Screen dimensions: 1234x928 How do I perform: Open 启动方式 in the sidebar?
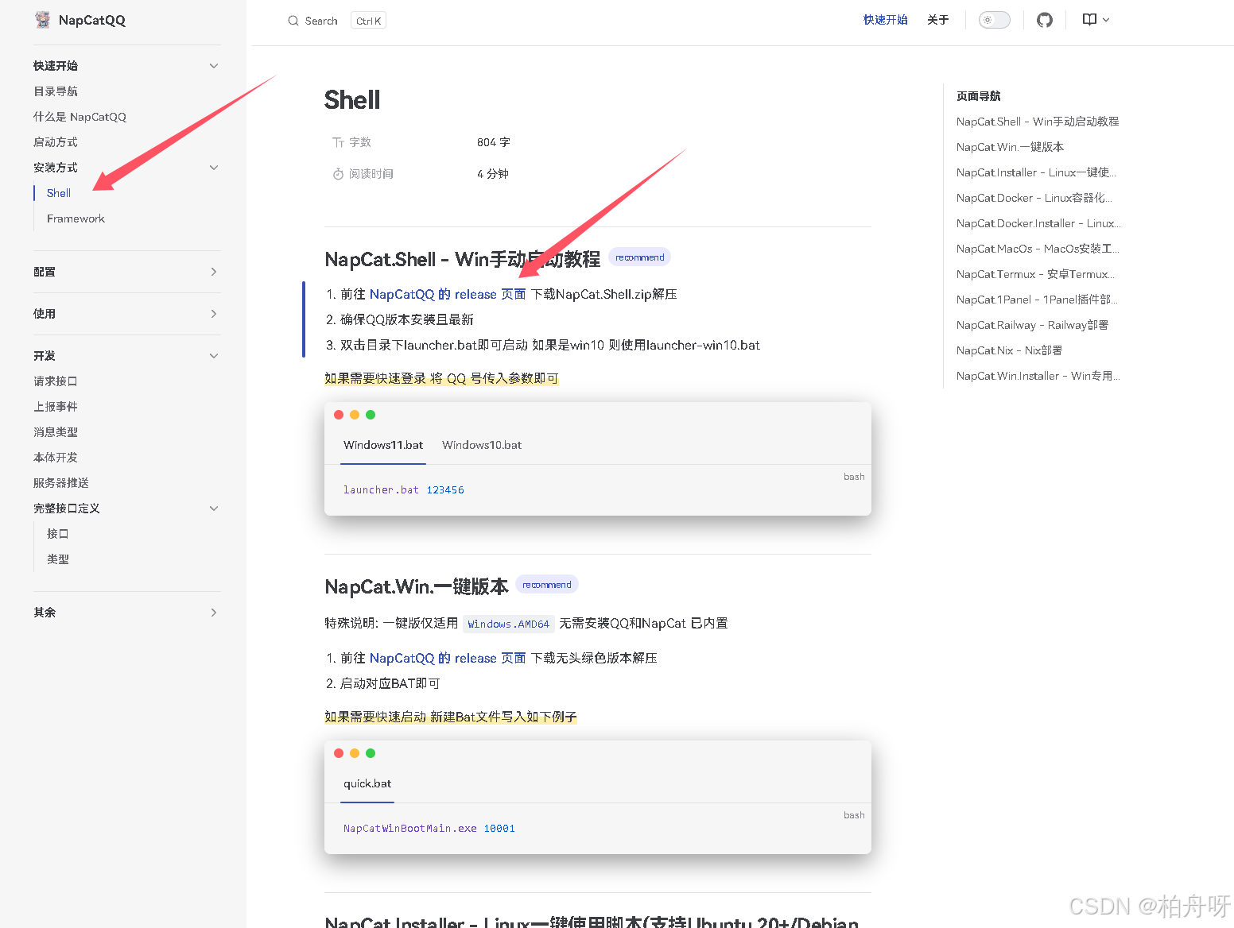[x=56, y=142]
